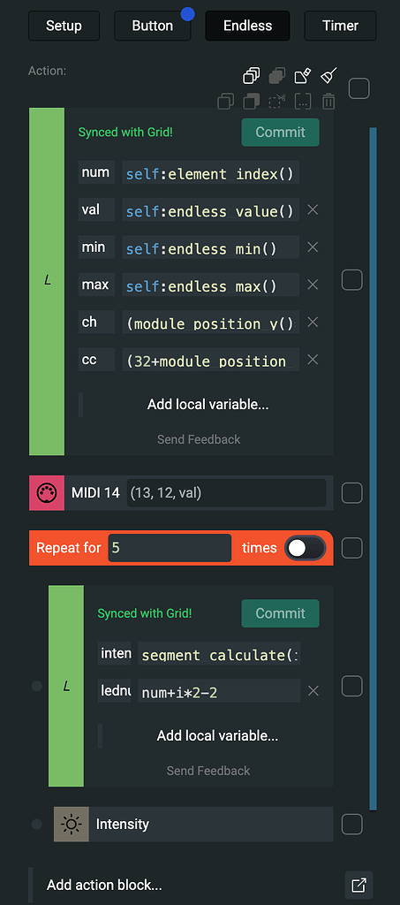Click the (module_position_y() value field
Viewport: 400px width, 905px height.
point(210,323)
